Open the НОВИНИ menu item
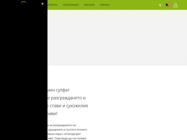The width and height of the screenshot is (187, 140). 104,5
